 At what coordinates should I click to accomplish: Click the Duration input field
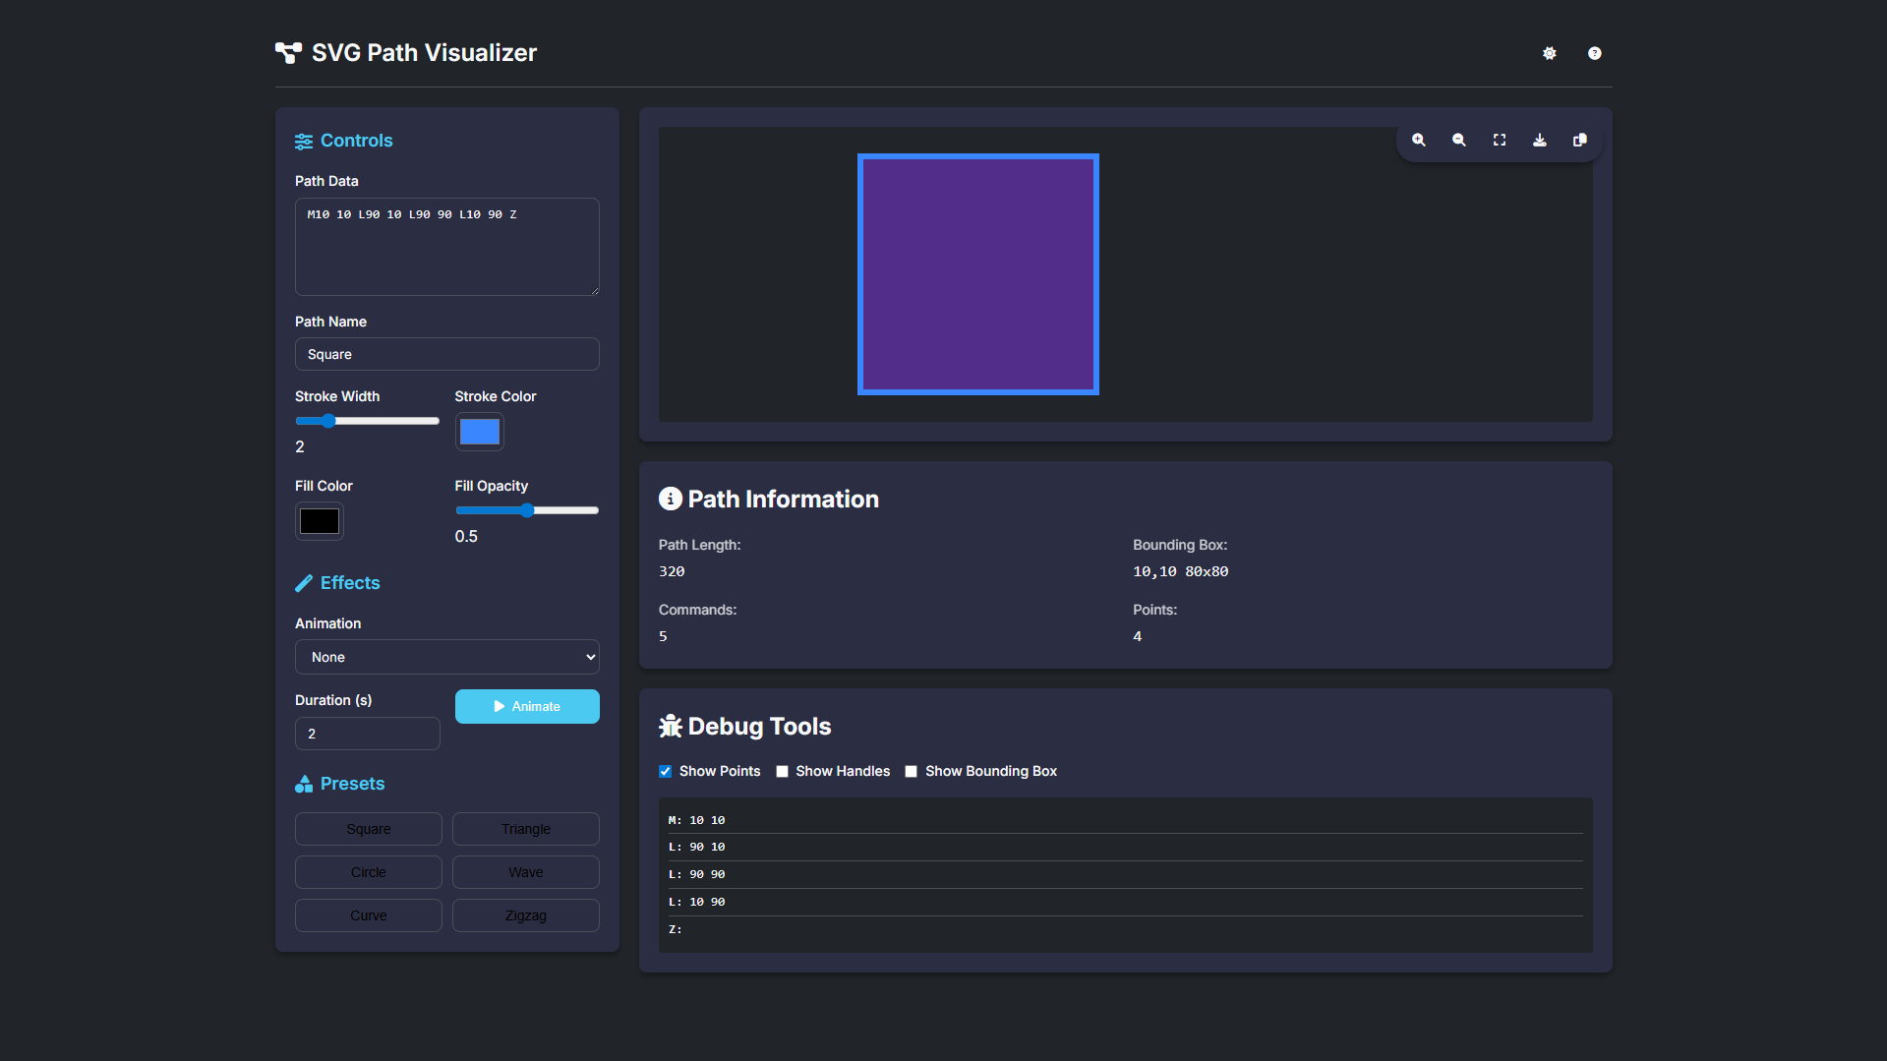[368, 734]
